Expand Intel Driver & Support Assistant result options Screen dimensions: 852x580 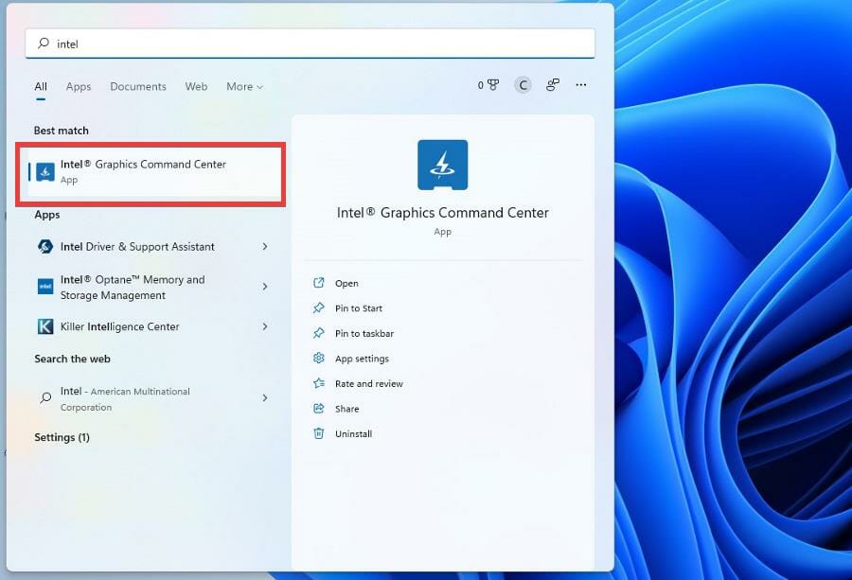tap(265, 247)
